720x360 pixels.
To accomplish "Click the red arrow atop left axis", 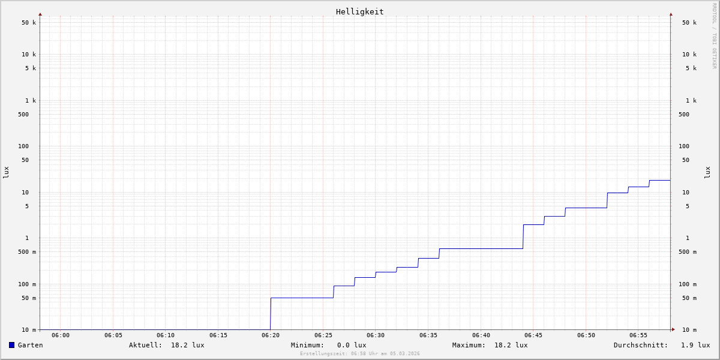I will [40, 14].
